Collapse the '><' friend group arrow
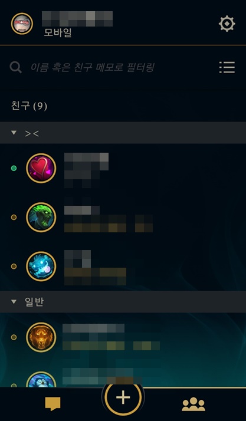 (x=14, y=133)
